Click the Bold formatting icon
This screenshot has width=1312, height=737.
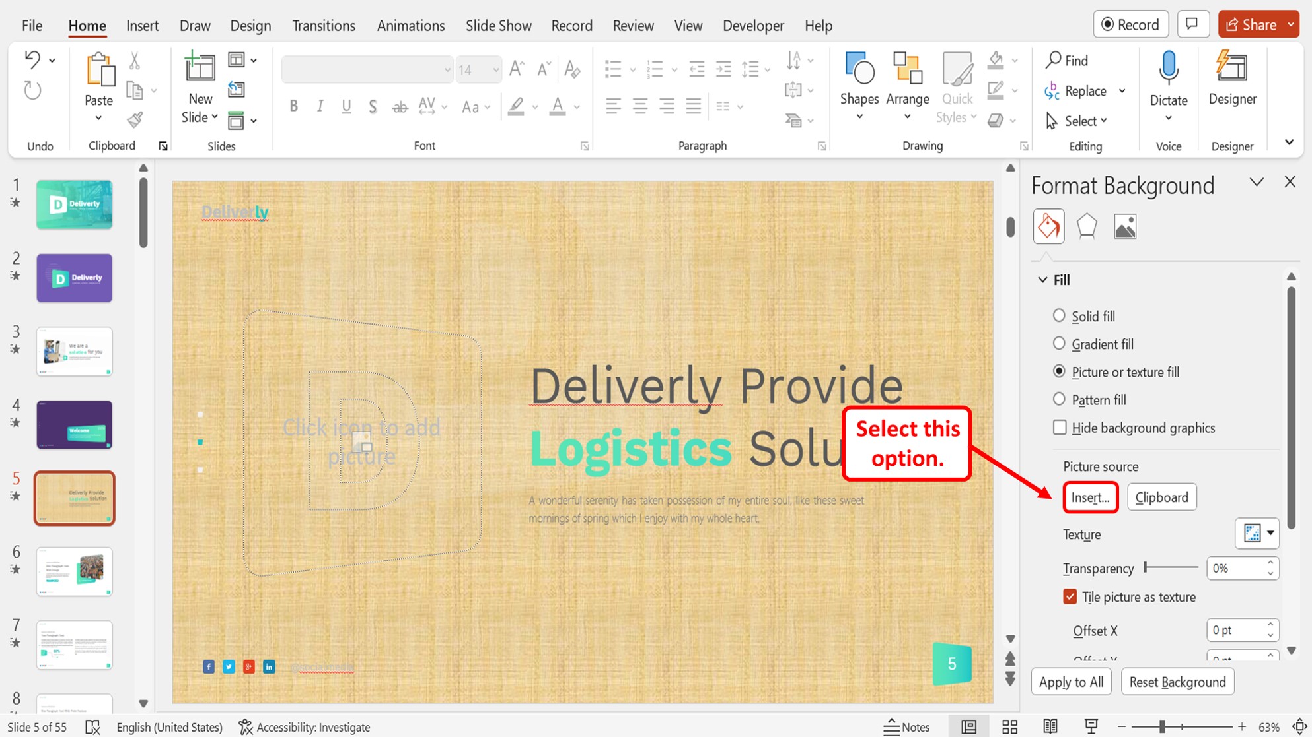pyautogui.click(x=294, y=106)
